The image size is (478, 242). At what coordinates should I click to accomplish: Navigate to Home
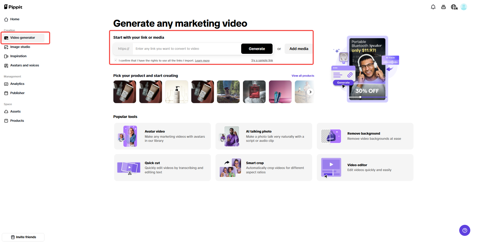tap(14, 19)
